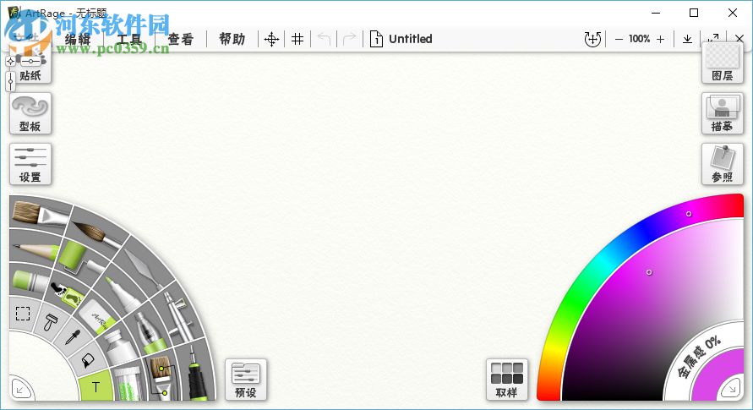
Task: Select the Airbrush tool
Action: (177, 316)
